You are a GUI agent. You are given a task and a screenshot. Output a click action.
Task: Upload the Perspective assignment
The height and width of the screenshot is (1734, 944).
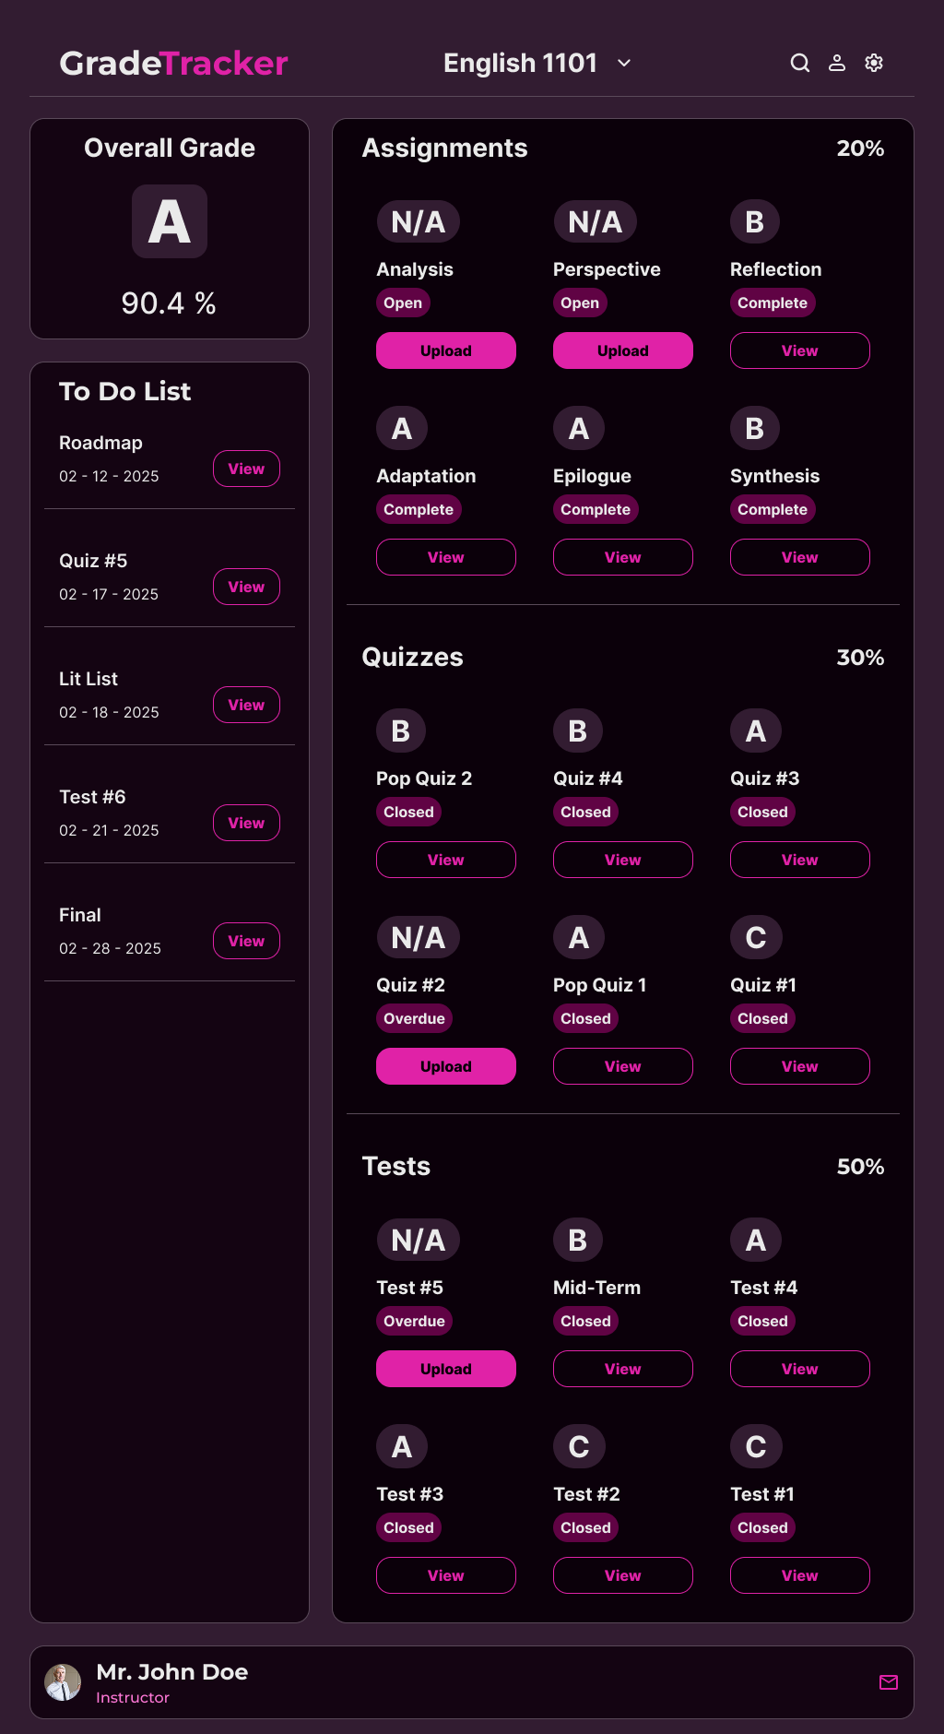point(623,350)
